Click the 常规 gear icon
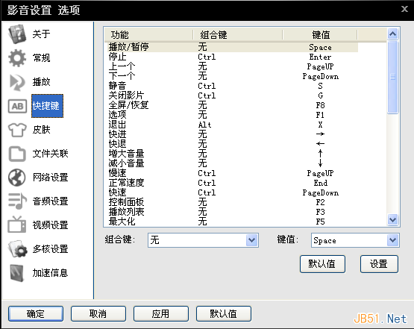This screenshot has width=414, height=329. tap(17, 58)
